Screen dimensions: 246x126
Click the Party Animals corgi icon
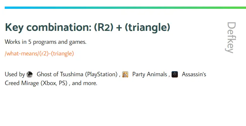(125, 74)
